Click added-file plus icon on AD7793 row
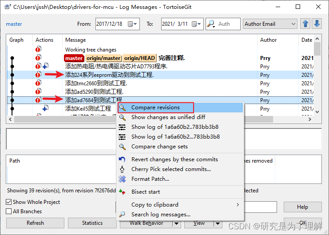329x235 pixels. pyautogui.click(x=46, y=66)
